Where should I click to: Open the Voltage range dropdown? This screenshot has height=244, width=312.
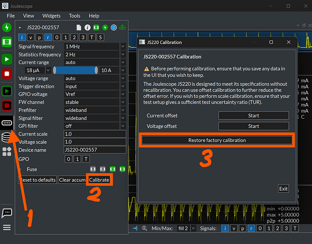click(95, 79)
